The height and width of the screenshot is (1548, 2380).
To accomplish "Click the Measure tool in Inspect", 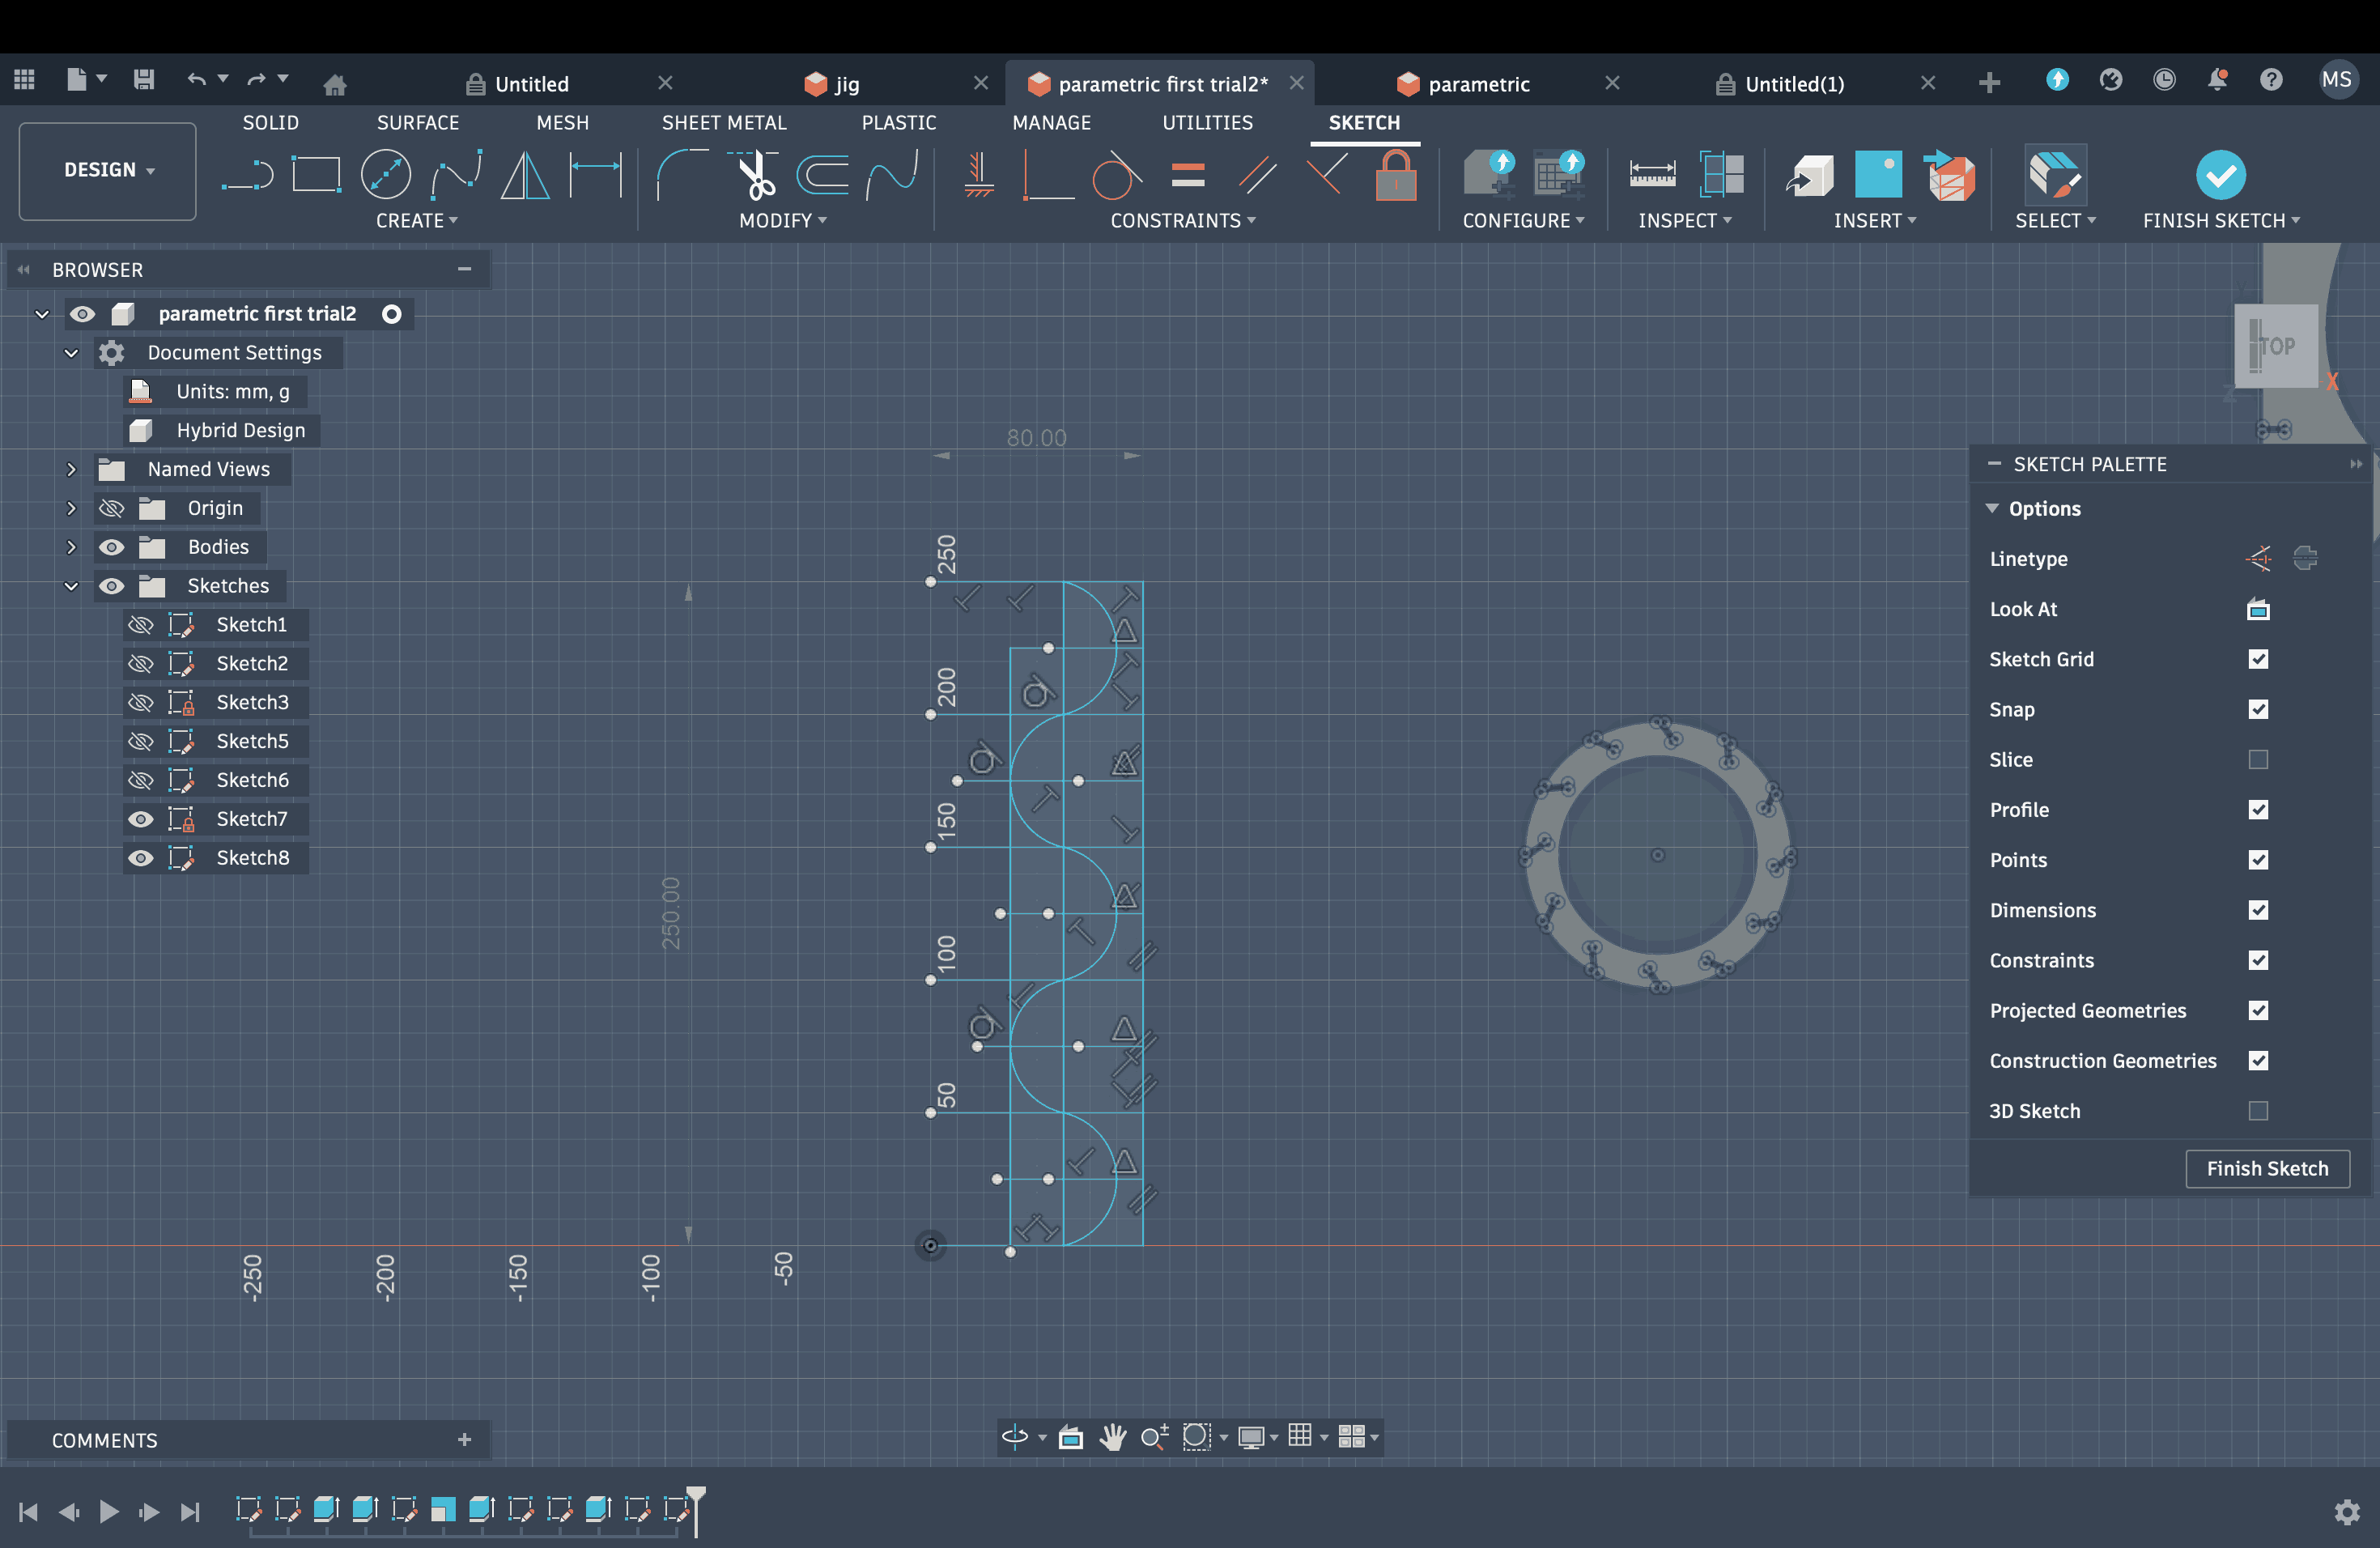I will [x=1652, y=175].
